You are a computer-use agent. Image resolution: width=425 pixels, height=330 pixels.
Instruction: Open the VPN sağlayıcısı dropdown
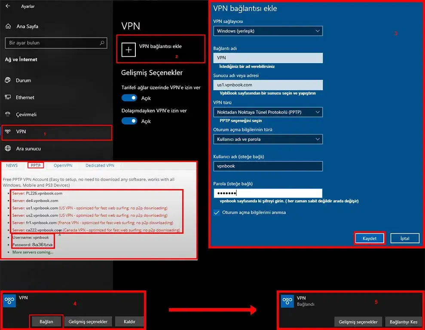pos(268,31)
